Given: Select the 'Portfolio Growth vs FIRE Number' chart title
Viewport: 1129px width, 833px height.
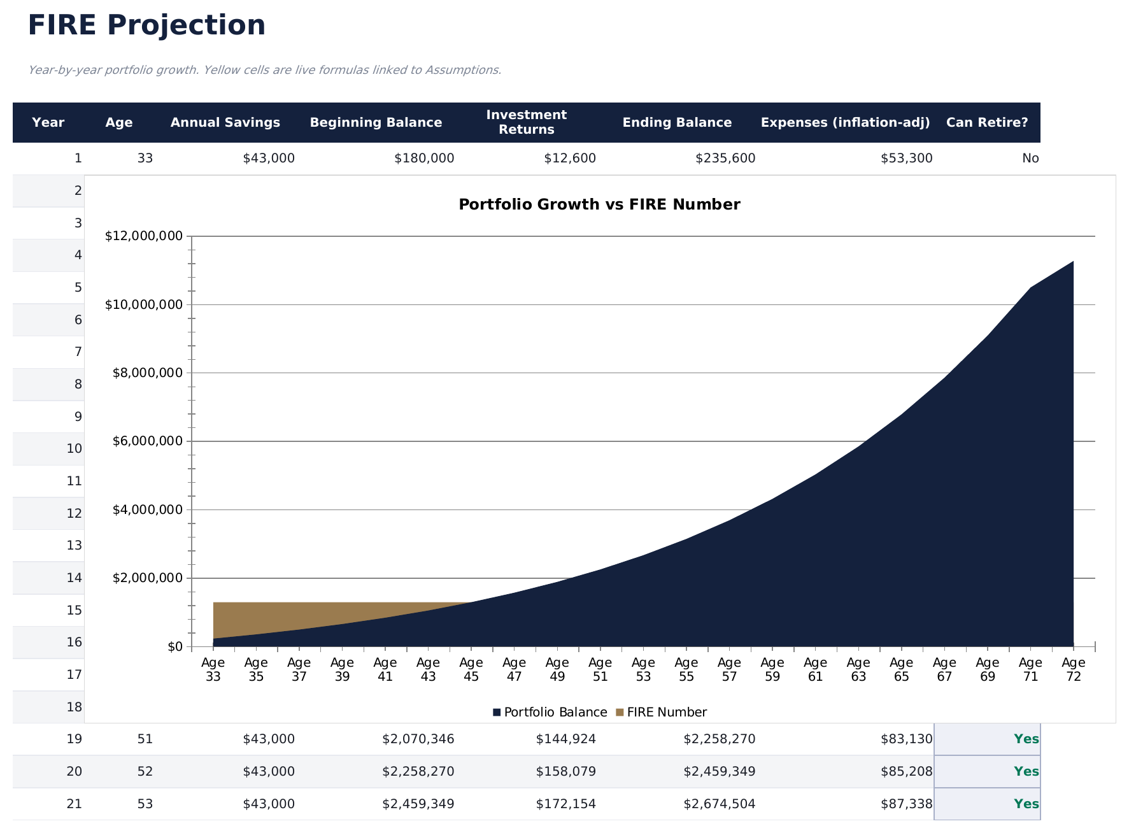Looking at the screenshot, I should pos(599,204).
